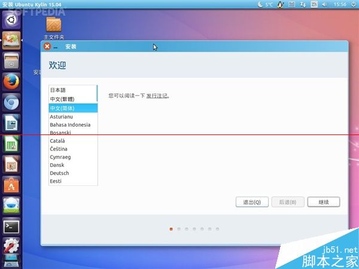The image size is (359, 269).
Task: Select Deutsch in the language list
Action: point(73,173)
